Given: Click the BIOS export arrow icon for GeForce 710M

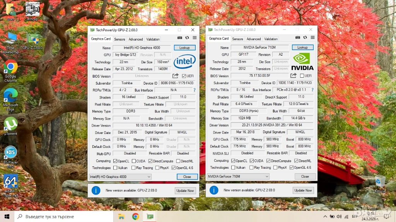Looking at the screenshot, I should [294, 76].
